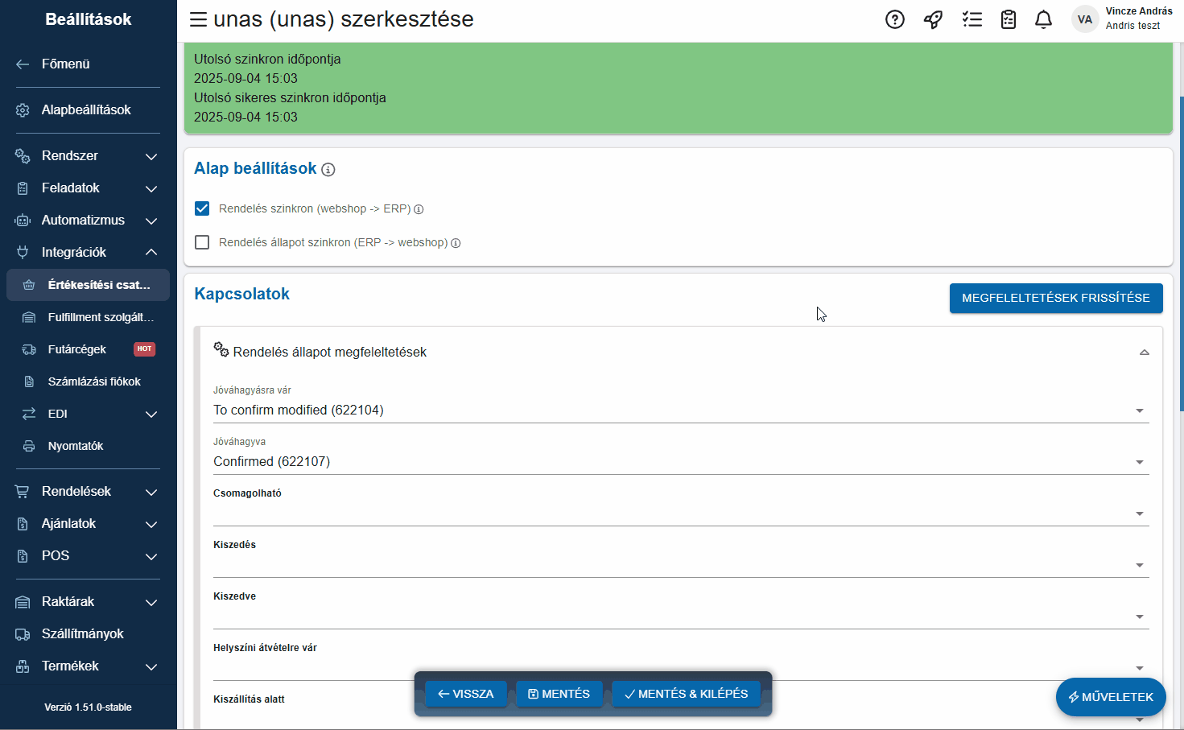Image resolution: width=1184 pixels, height=730 pixels.
Task: Click MEGFELELTETÉSEK FRISSÍTÉSE button
Action: [x=1055, y=298]
